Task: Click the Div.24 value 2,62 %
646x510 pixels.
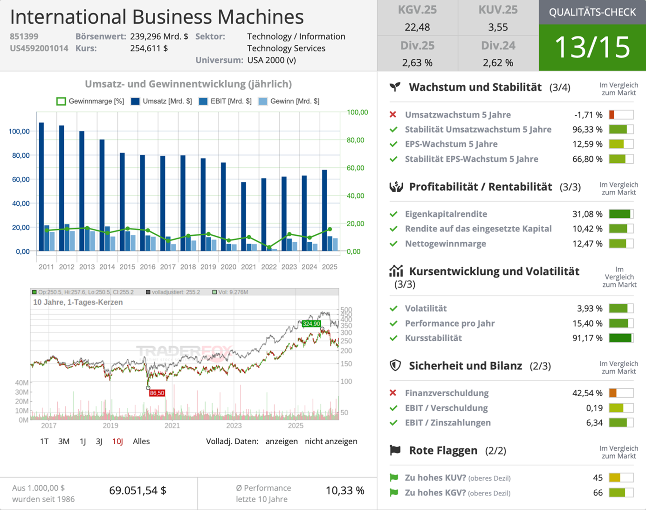Action: 498,63
